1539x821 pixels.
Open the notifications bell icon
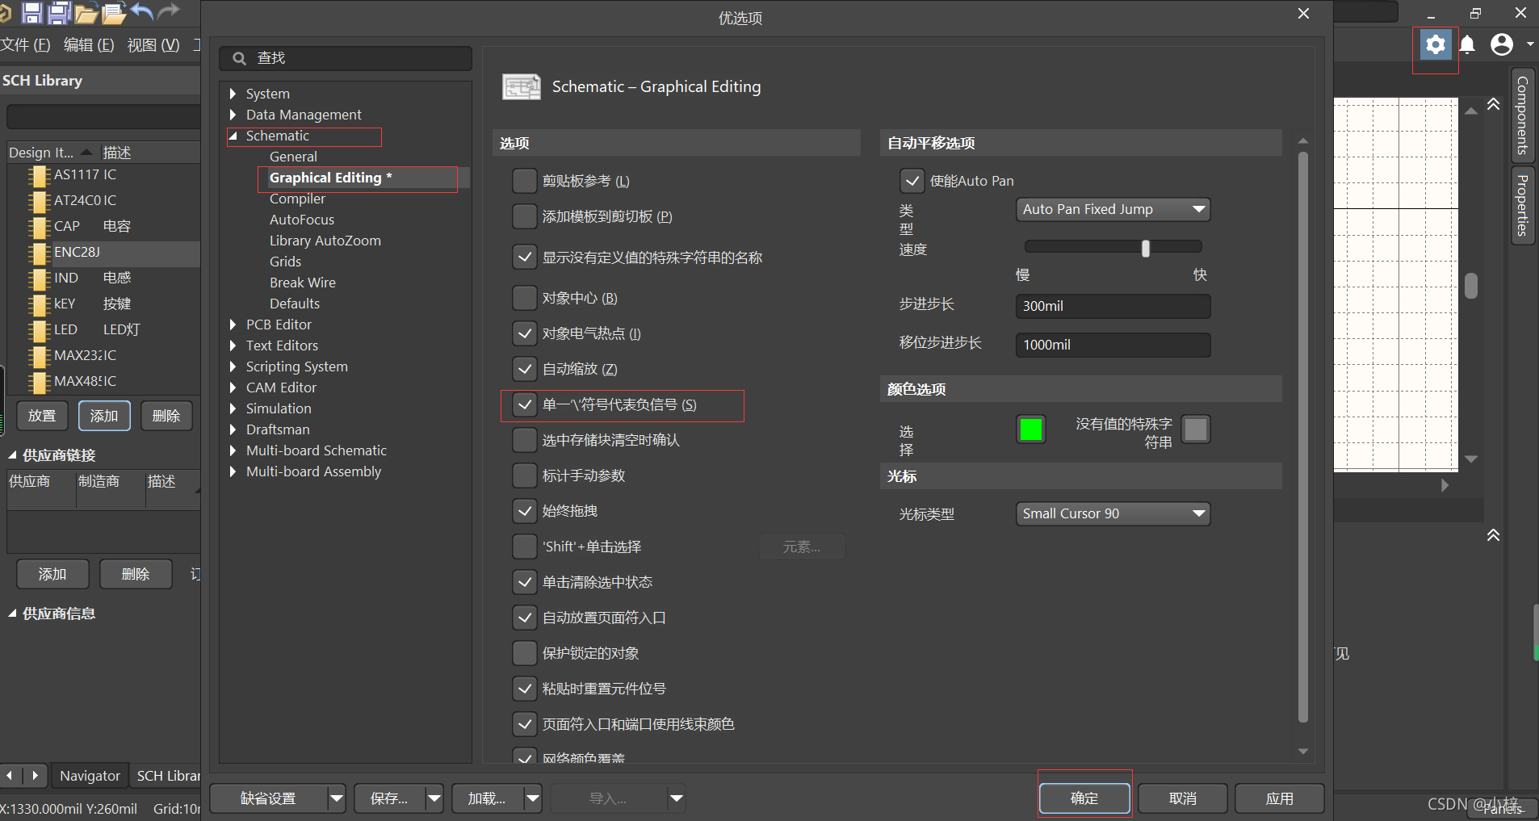(1467, 44)
